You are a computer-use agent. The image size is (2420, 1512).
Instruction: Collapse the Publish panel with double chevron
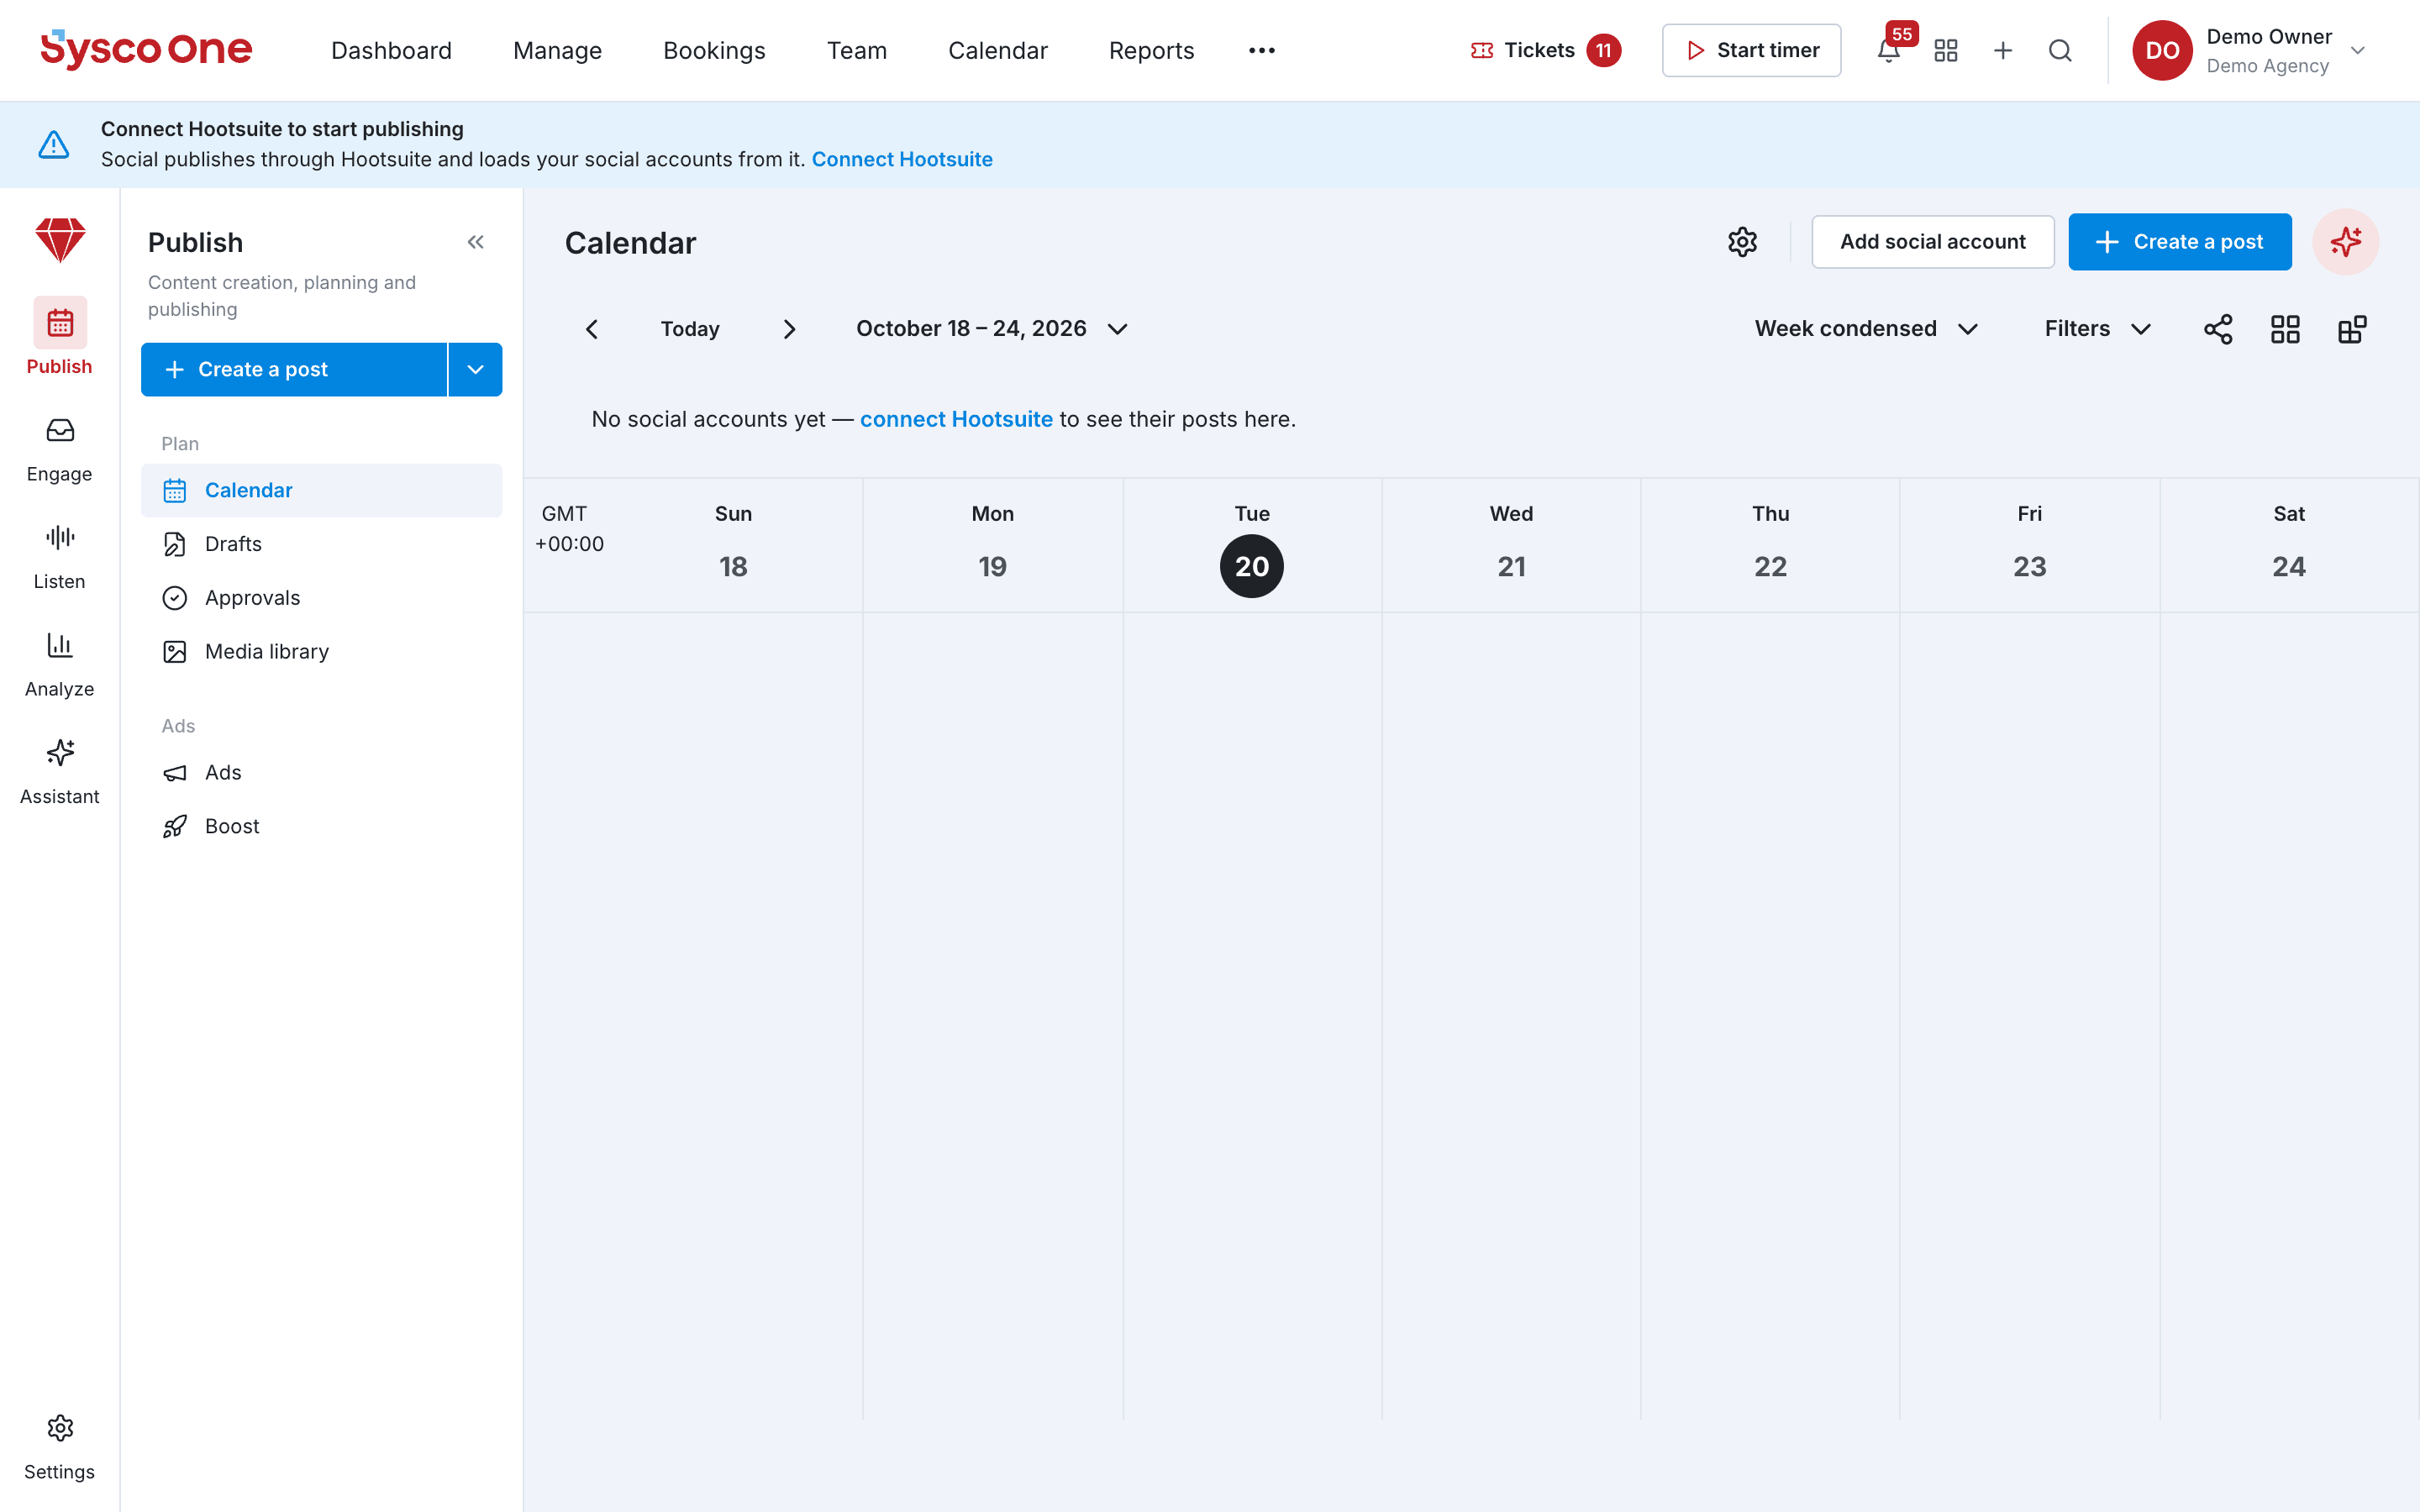(x=476, y=242)
